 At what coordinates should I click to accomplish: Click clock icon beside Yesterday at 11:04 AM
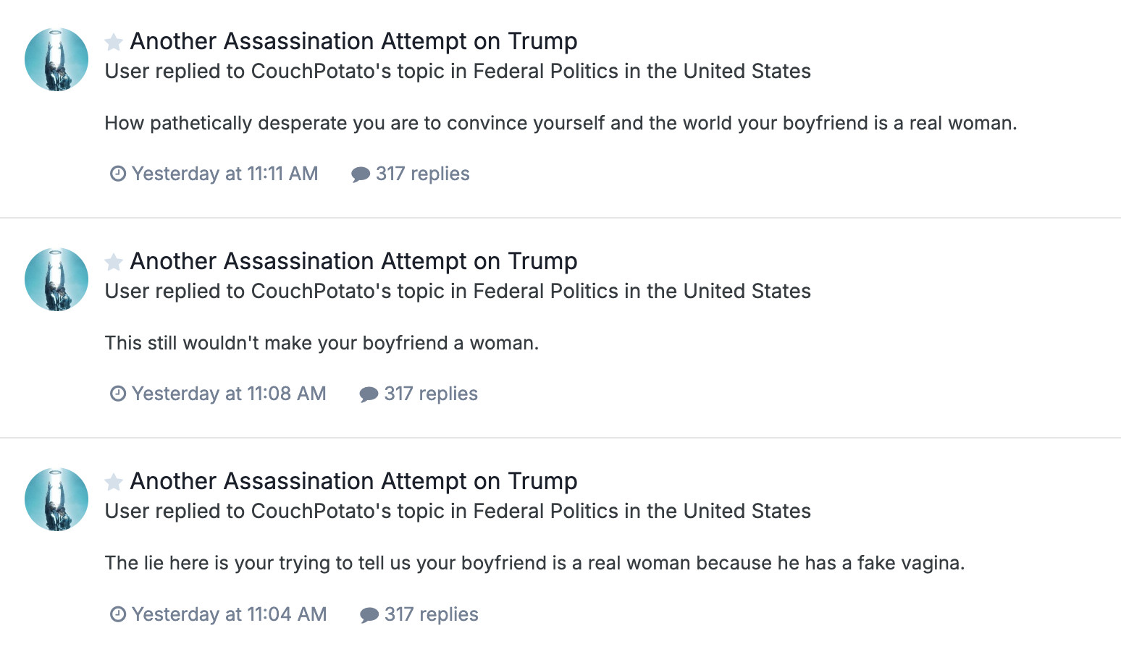(118, 614)
